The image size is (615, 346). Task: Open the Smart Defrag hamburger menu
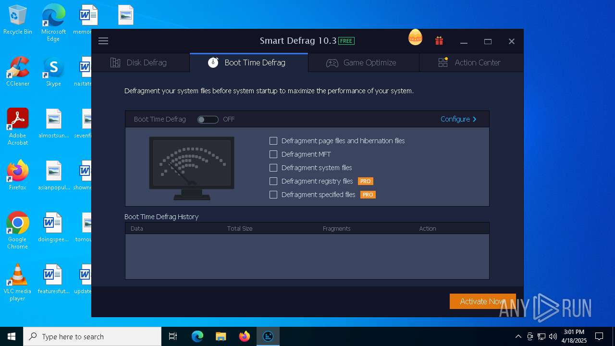pos(103,41)
